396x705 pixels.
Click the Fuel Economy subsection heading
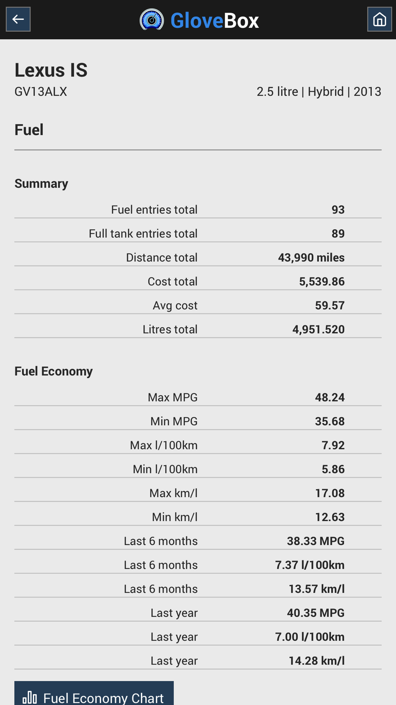[x=53, y=371]
